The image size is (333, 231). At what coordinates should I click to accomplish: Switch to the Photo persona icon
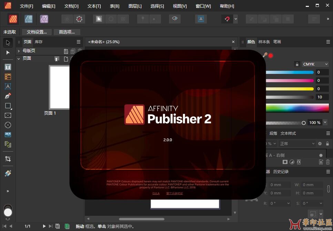tap(44, 19)
